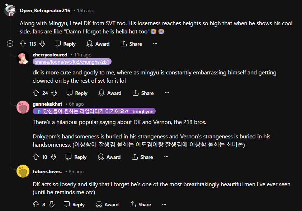Downvote cherrycoloured's reply
This screenshot has height=211, width=302.
(x=54, y=93)
